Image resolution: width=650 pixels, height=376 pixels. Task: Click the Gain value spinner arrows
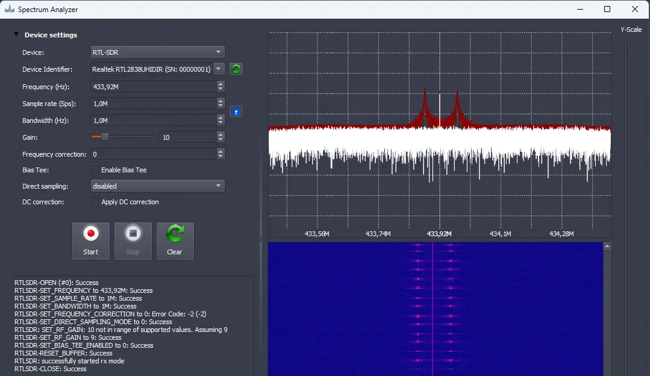click(220, 137)
